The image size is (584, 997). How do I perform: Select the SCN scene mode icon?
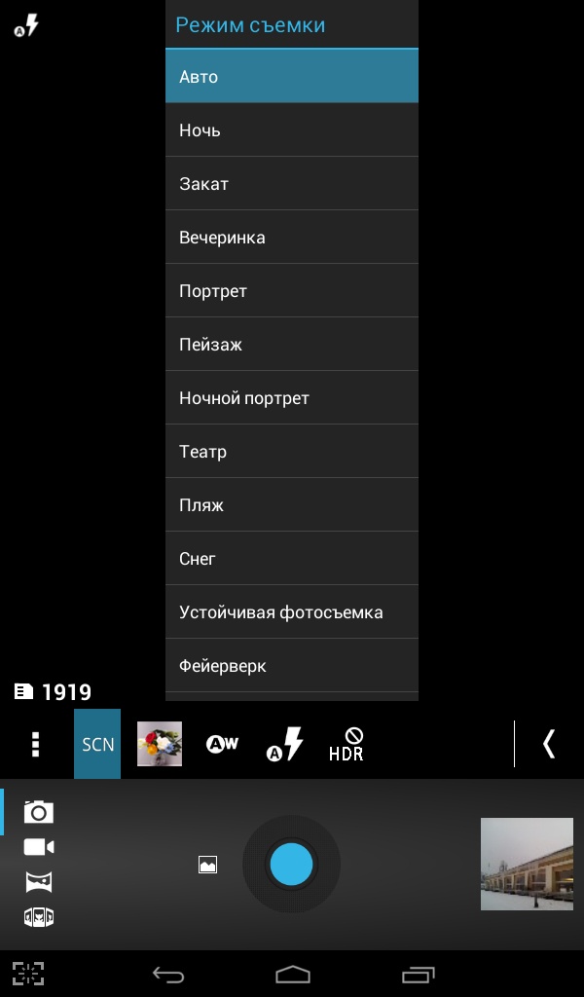97,743
